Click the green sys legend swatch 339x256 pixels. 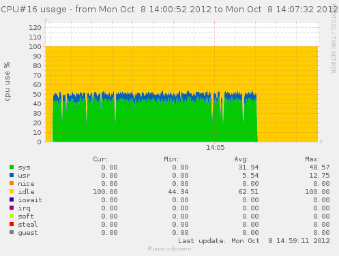click(12, 167)
